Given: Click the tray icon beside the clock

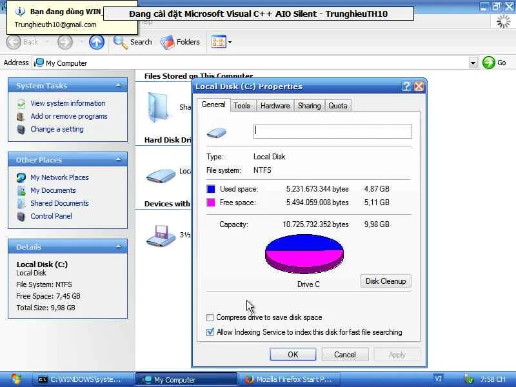Looking at the screenshot, I should point(469,379).
